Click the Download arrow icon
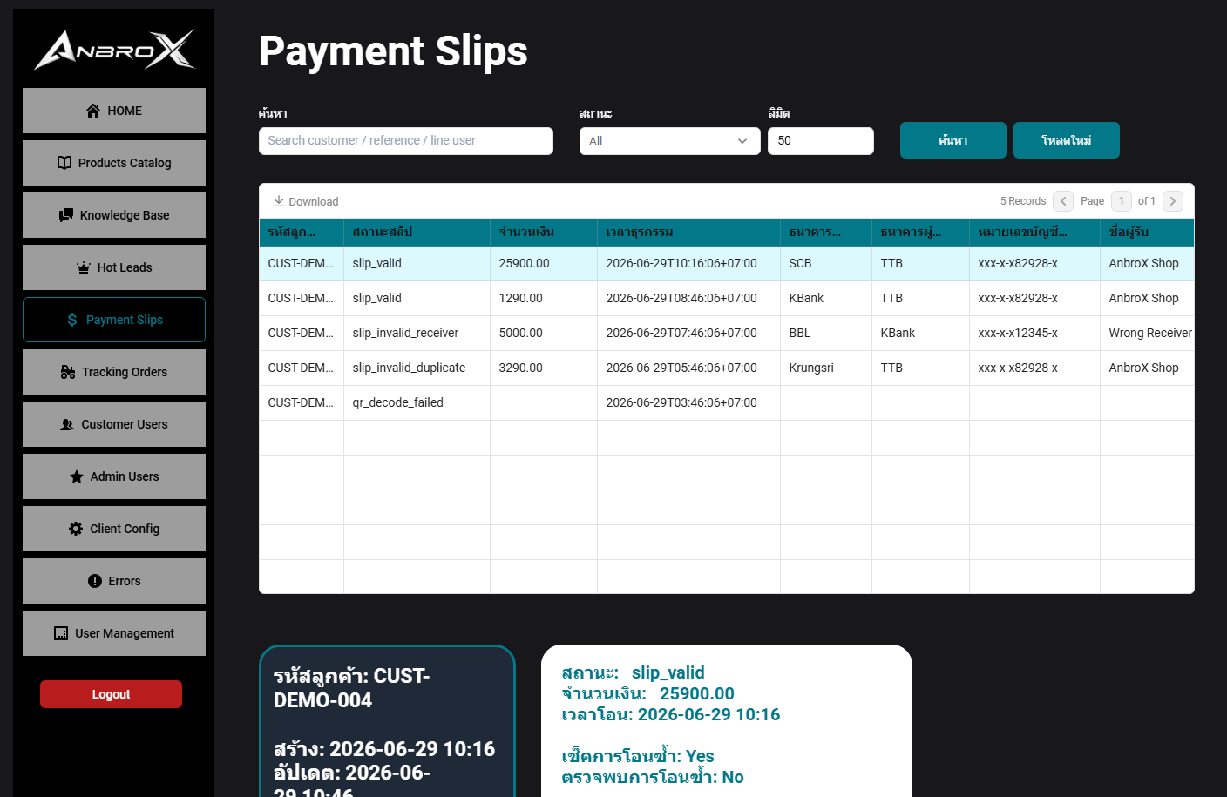The image size is (1227, 797). click(x=279, y=201)
